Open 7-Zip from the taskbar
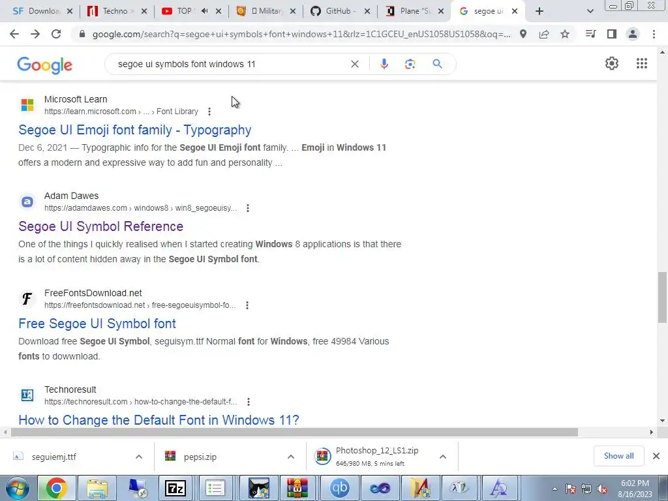 click(175, 488)
